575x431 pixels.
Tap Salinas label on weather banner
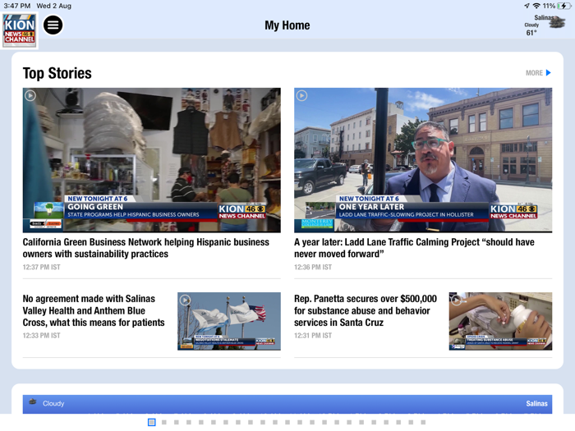tap(536, 404)
